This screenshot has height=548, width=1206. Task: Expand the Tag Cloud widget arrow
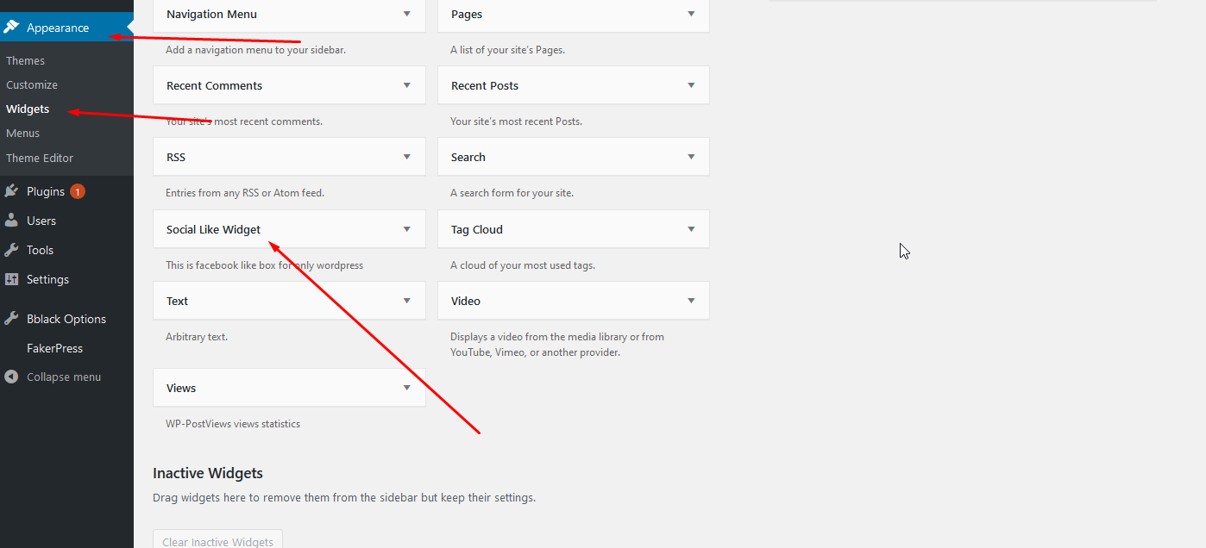[x=691, y=229]
